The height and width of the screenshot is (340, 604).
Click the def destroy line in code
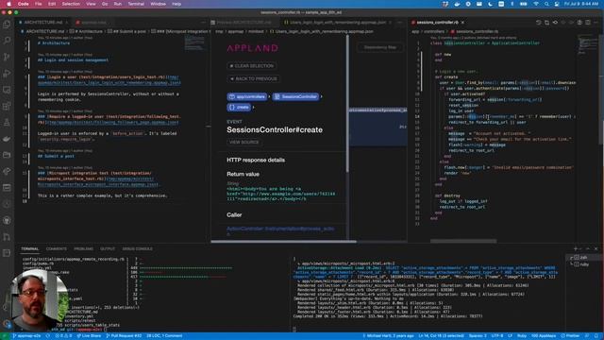(x=447, y=195)
